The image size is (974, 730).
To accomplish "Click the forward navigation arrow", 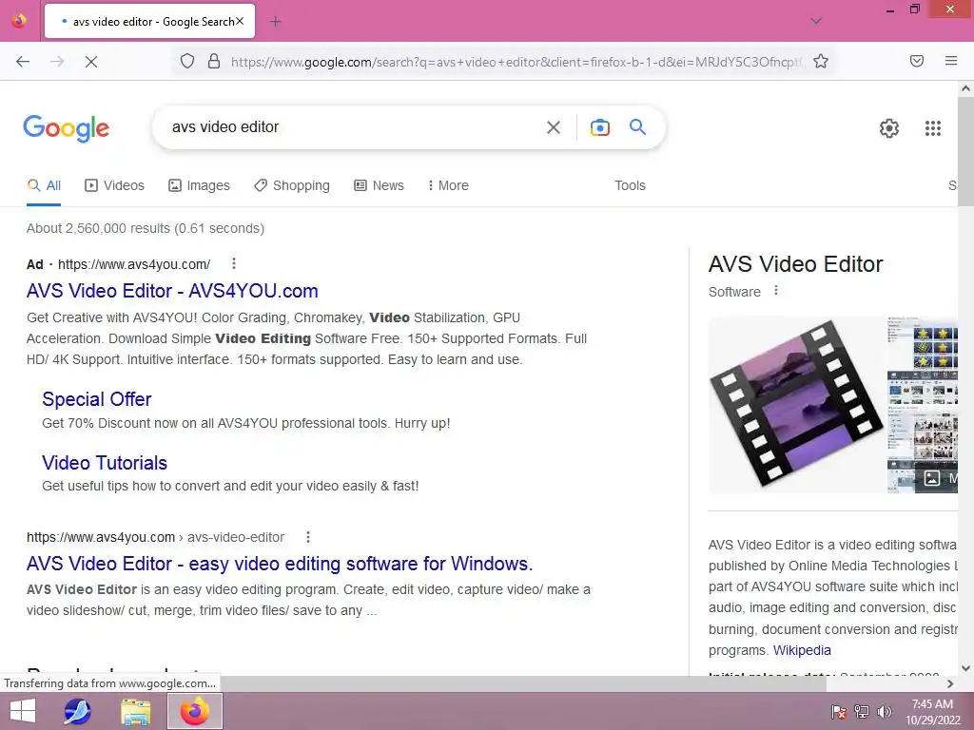I will pos(57,62).
